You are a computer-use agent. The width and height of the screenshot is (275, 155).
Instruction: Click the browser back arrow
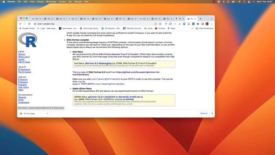20,24
